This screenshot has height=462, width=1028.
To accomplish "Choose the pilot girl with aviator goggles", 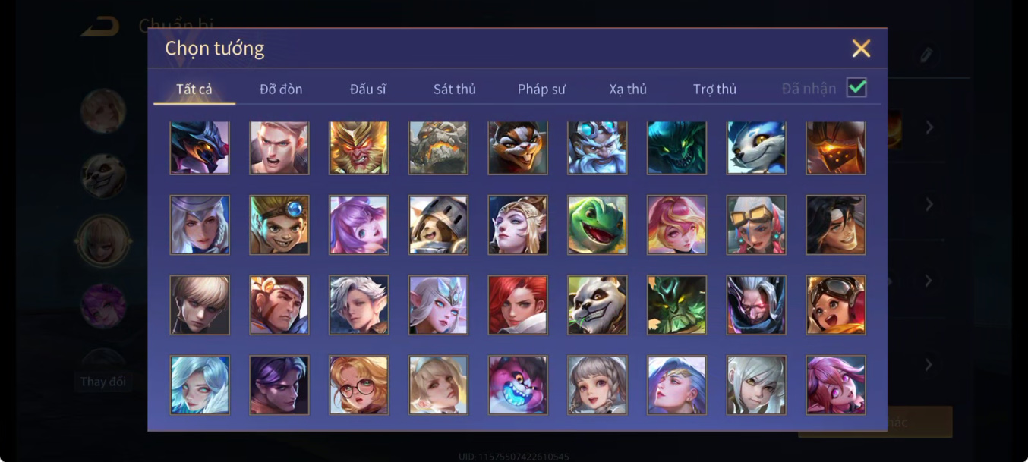I will (x=835, y=304).
